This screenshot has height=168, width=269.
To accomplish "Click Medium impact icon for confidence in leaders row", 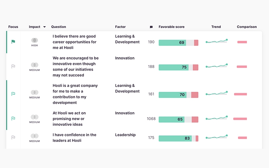I will [34, 136].
